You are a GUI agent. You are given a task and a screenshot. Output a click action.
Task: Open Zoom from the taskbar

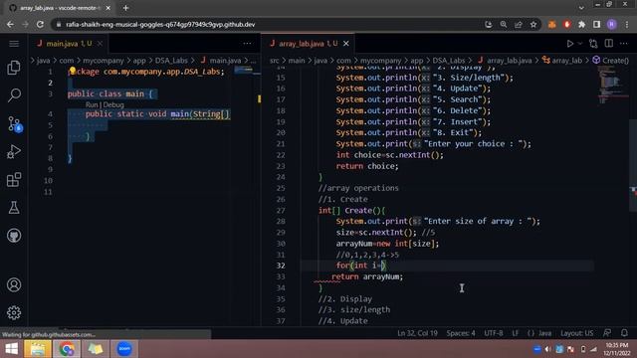click(x=124, y=349)
